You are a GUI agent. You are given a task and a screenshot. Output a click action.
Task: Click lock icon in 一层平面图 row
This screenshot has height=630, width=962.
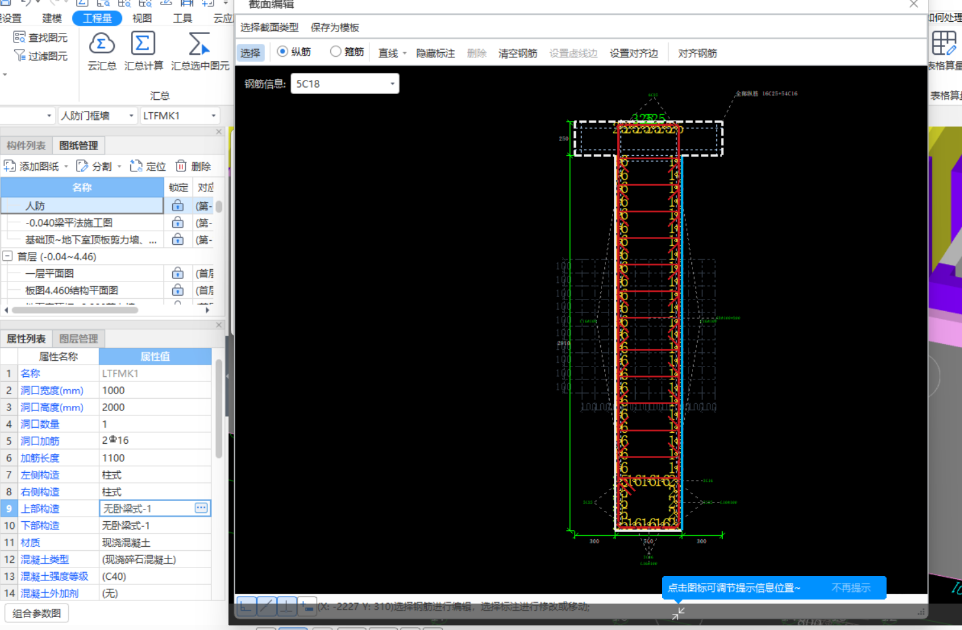coord(177,273)
